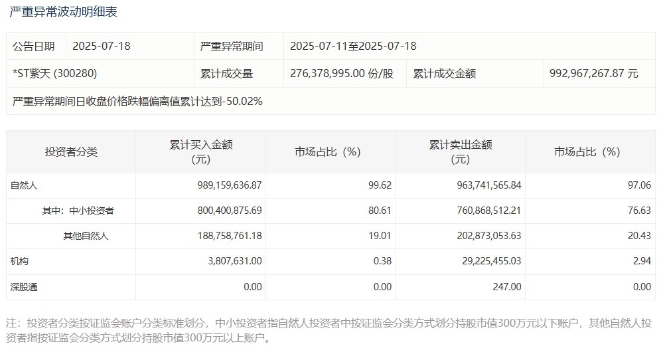Select buy amount 800,400,875.69
The width and height of the screenshot is (665, 358).
pos(230,211)
